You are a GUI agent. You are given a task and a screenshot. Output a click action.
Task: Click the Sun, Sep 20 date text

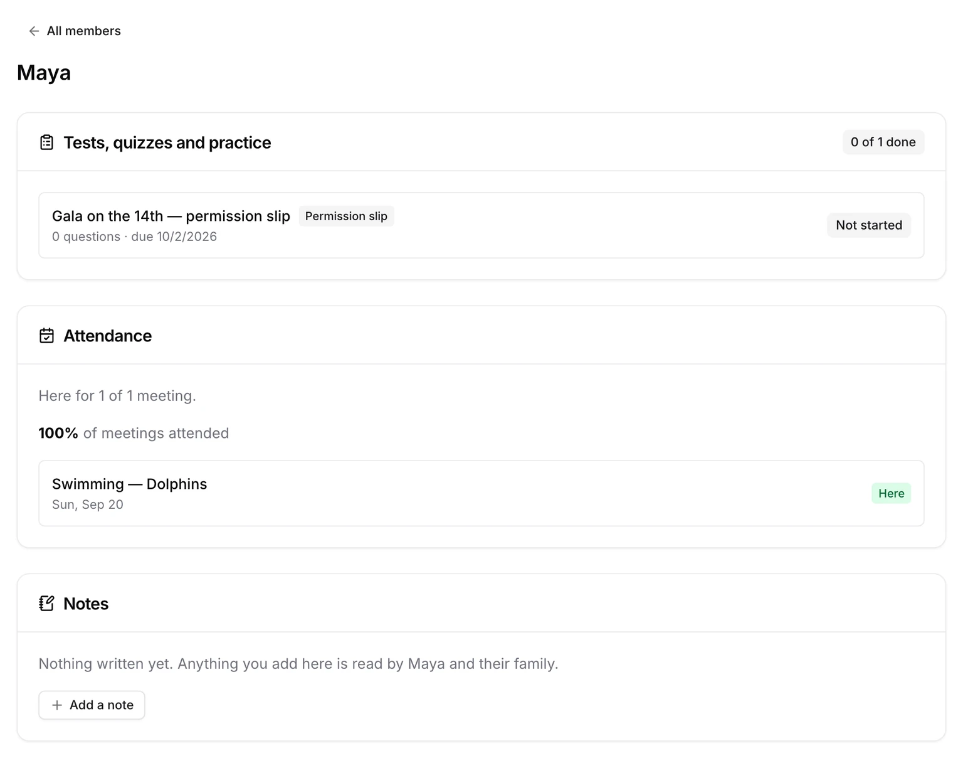(88, 504)
